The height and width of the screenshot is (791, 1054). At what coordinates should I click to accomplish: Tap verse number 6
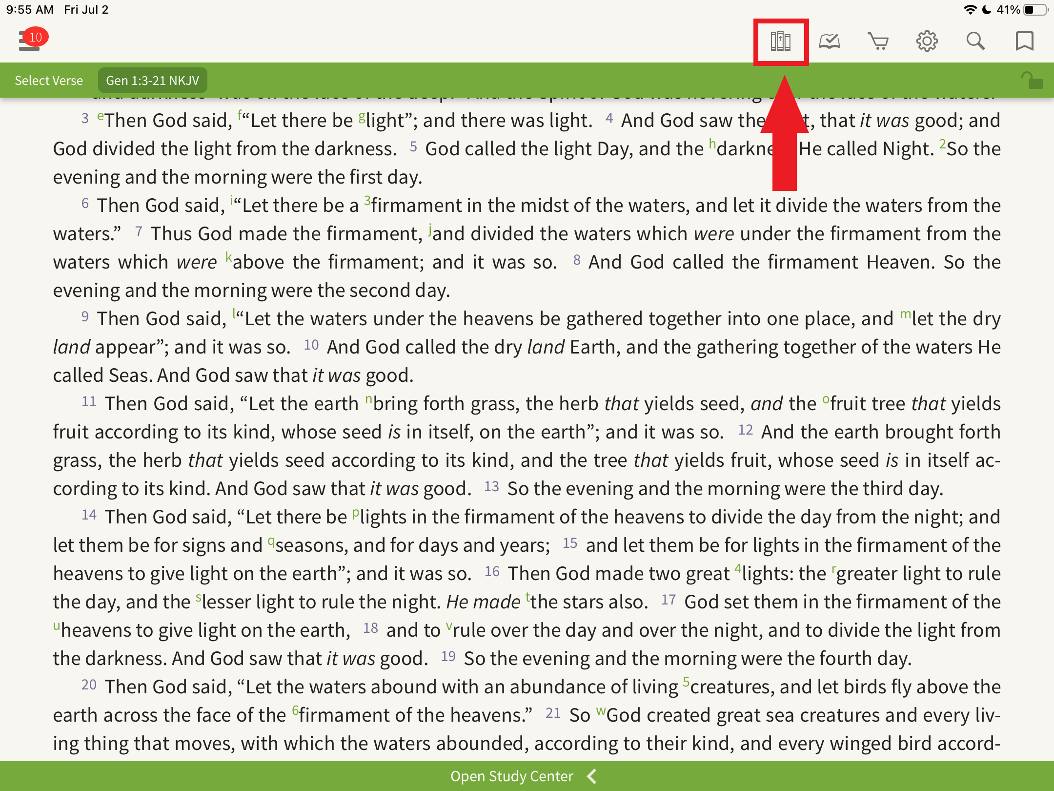(x=85, y=203)
